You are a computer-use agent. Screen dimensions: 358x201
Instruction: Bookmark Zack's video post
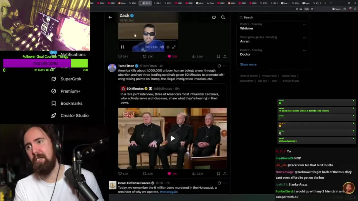[218, 56]
